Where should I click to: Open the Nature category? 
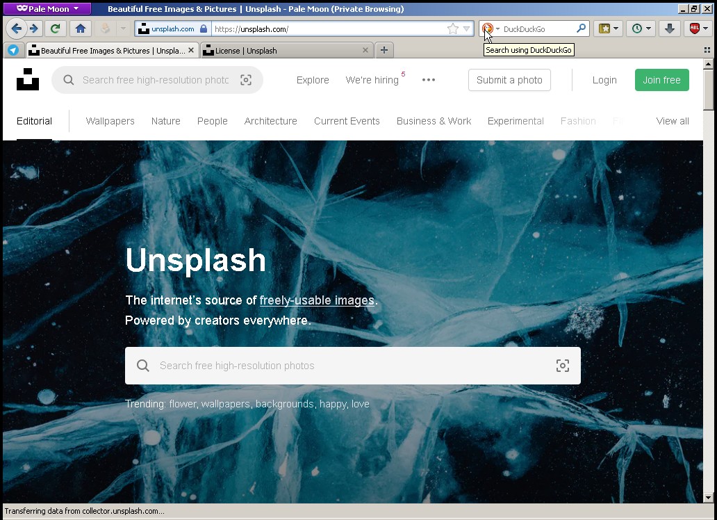(x=166, y=121)
